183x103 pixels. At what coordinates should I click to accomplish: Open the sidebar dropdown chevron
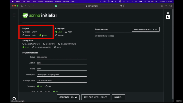click(25, 6)
